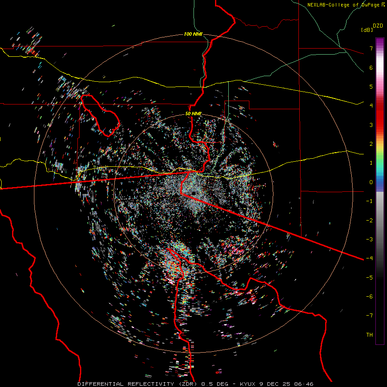Select scale value -4 on legend
Image resolution: width=387 pixels, height=387 pixels.
369,258
